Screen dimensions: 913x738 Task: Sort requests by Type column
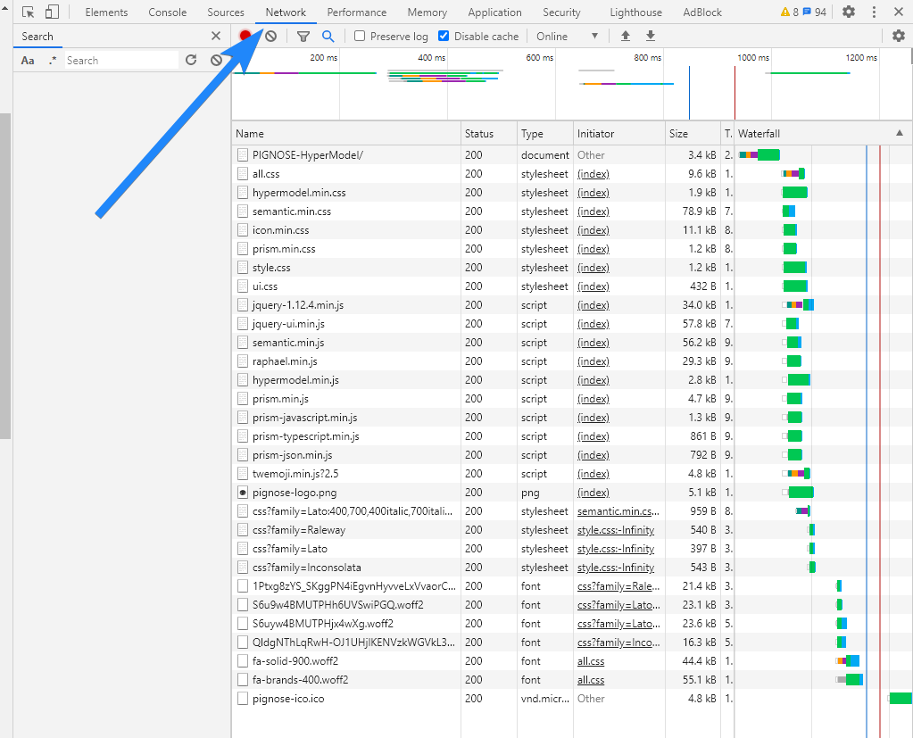click(545, 134)
